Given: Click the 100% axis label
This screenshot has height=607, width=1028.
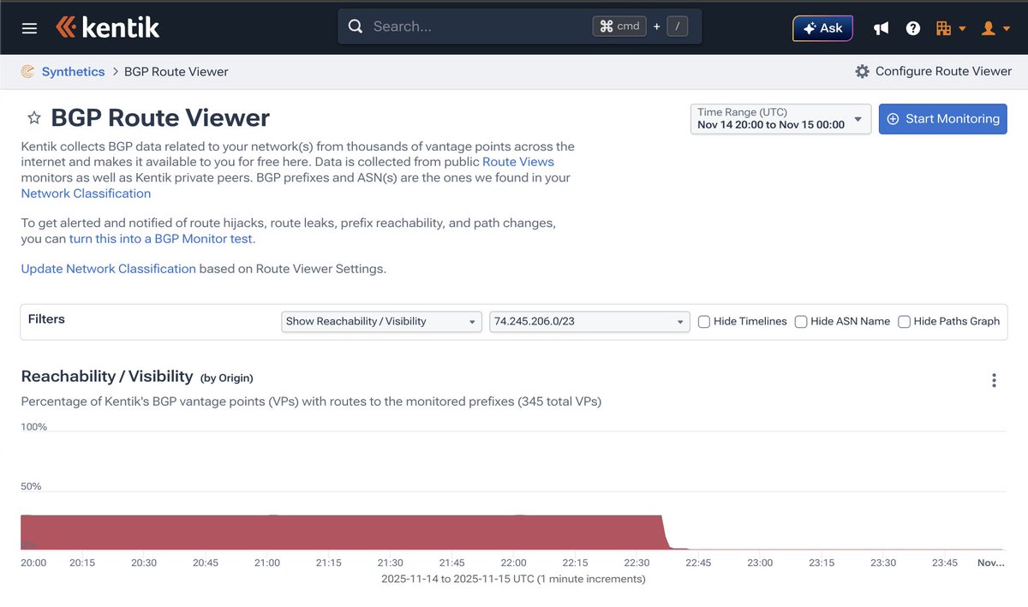Looking at the screenshot, I should (34, 426).
